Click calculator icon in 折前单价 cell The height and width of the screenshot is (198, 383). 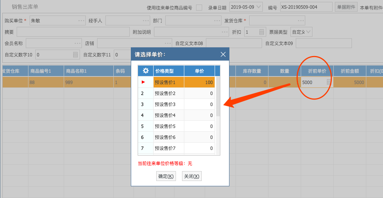point(329,82)
